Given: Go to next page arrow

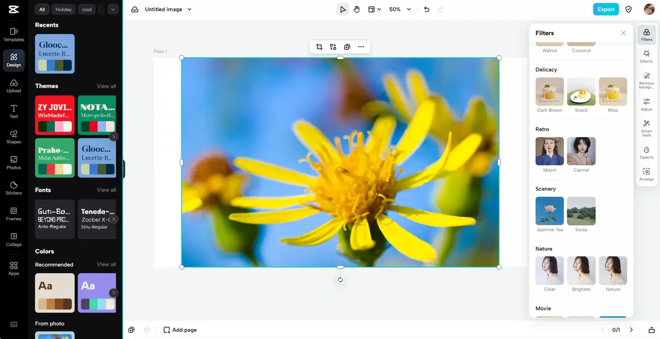Looking at the screenshot, I should [x=631, y=330].
